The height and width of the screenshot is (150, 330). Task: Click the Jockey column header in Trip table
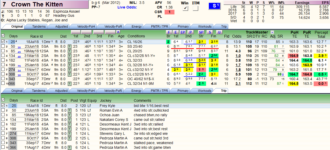pyautogui.click(x=105, y=101)
